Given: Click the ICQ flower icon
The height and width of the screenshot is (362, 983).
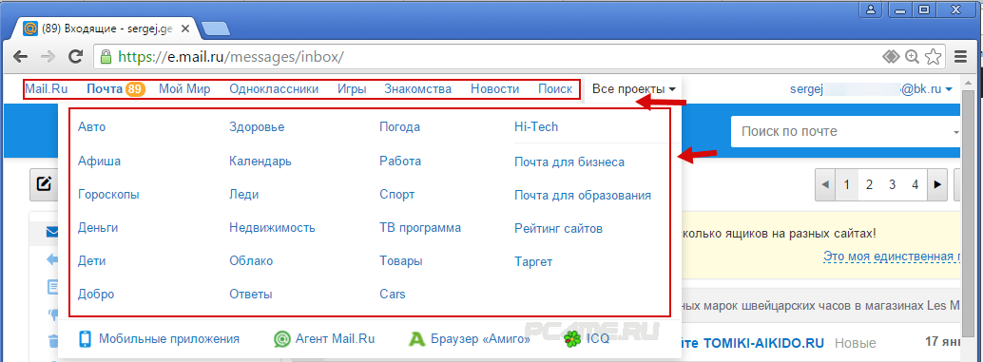Looking at the screenshot, I should point(571,339).
